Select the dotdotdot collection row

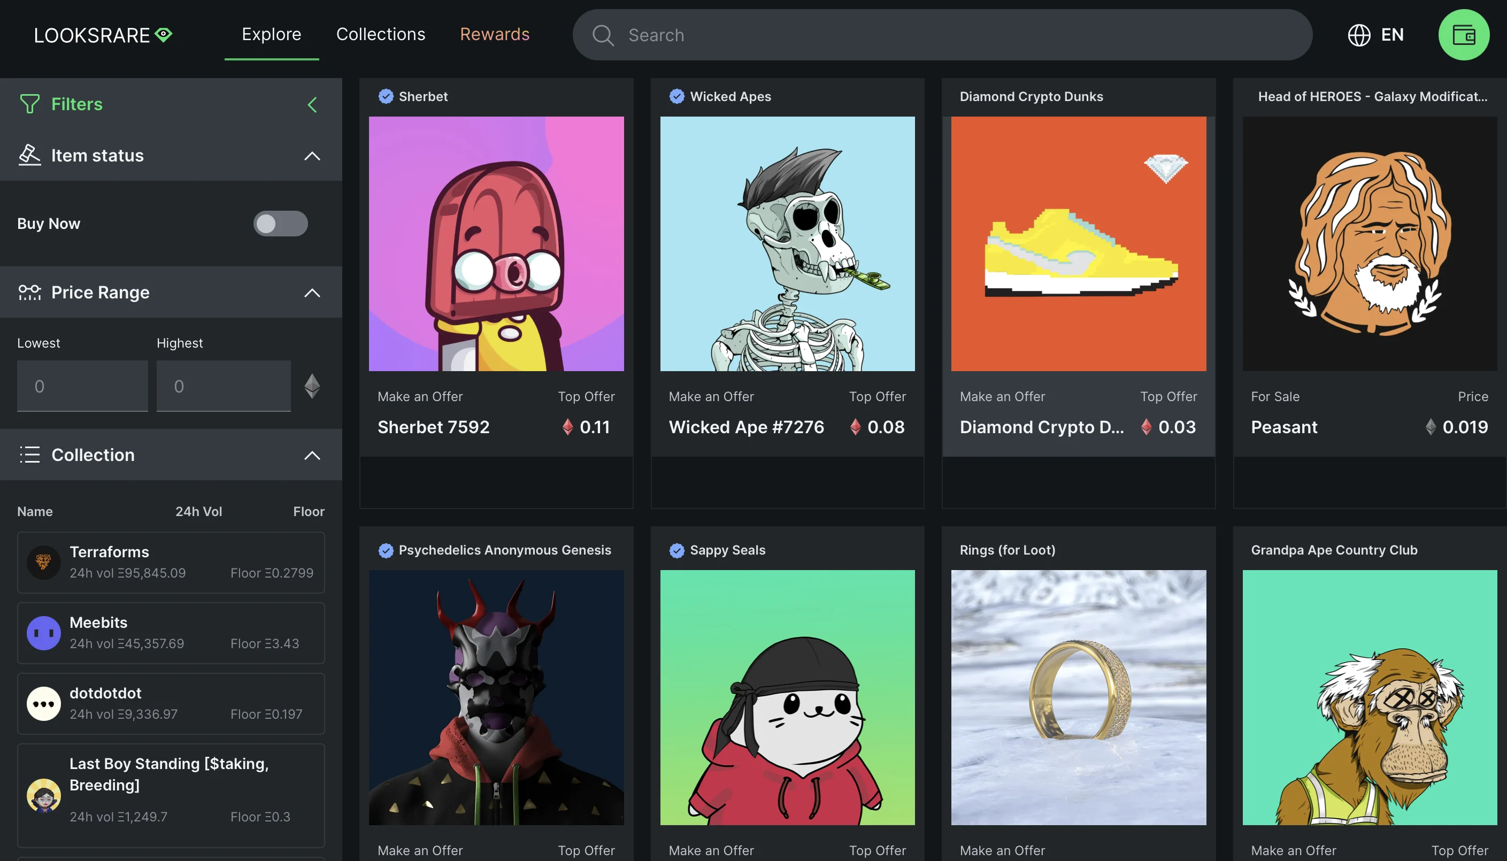171,703
